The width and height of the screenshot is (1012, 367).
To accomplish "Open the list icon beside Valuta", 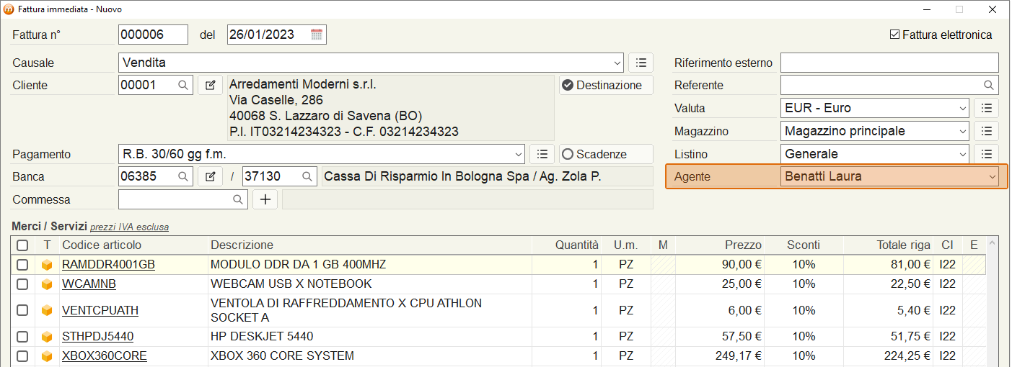I will (x=986, y=108).
